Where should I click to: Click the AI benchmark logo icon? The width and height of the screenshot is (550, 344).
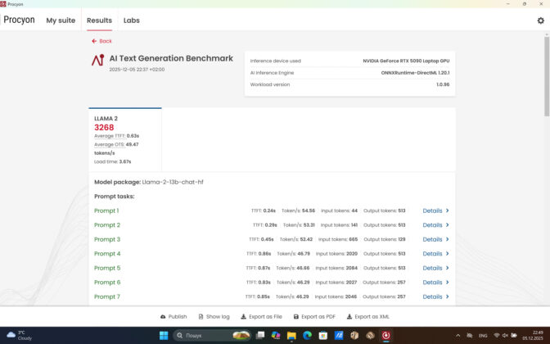[x=98, y=60]
